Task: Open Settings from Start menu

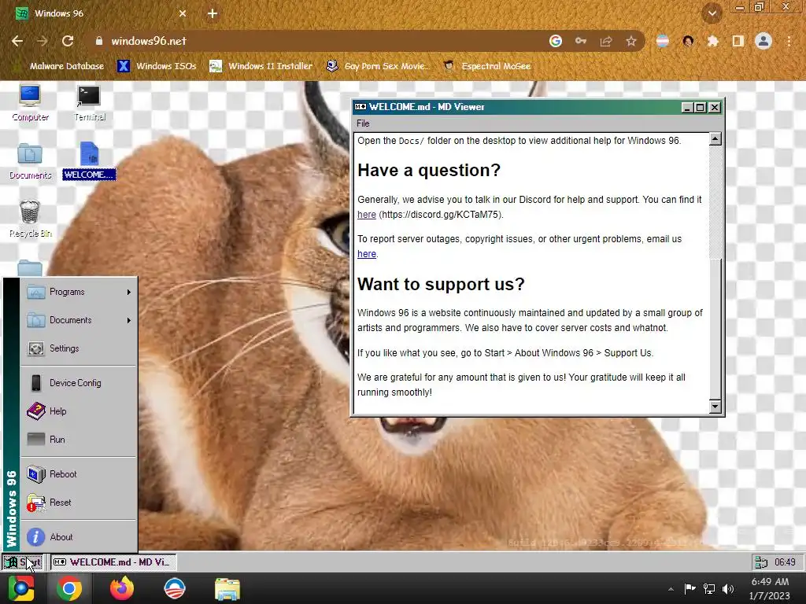Action: pos(79,348)
